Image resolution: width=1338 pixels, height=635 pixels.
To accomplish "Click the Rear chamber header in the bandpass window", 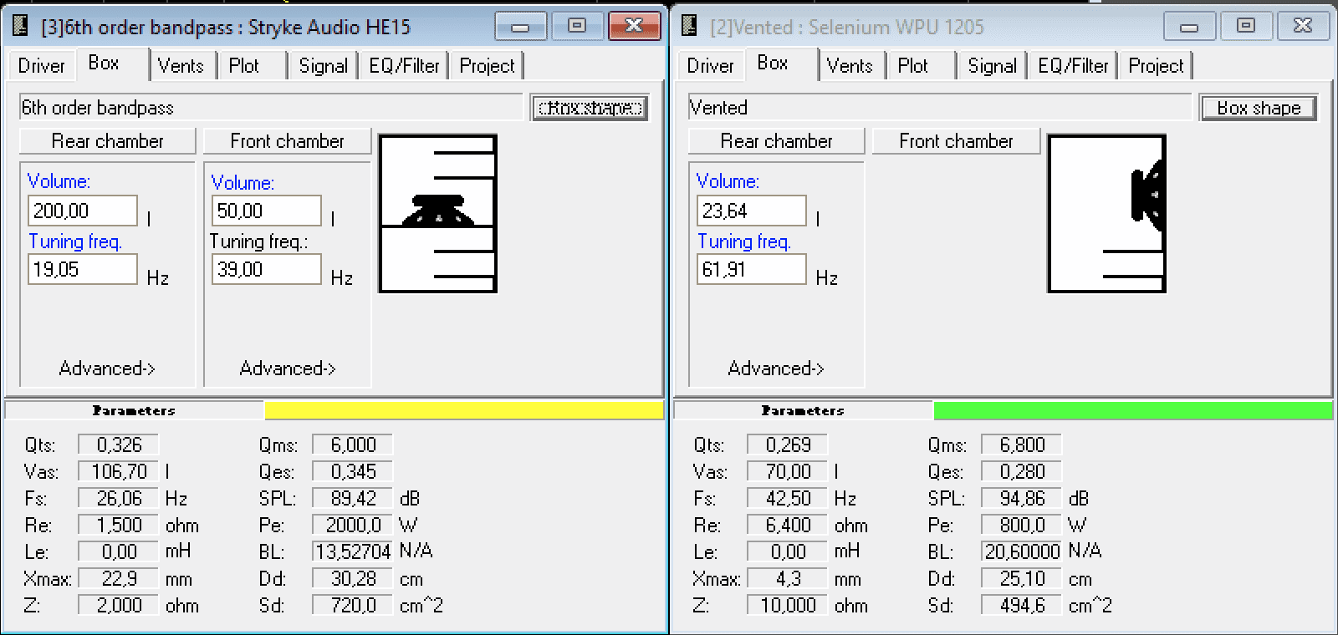I will click(x=108, y=141).
